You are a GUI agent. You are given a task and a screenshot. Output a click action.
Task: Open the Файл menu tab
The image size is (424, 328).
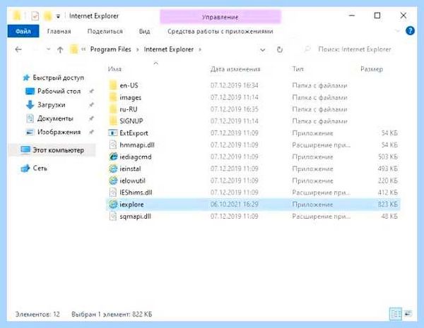[x=23, y=31]
